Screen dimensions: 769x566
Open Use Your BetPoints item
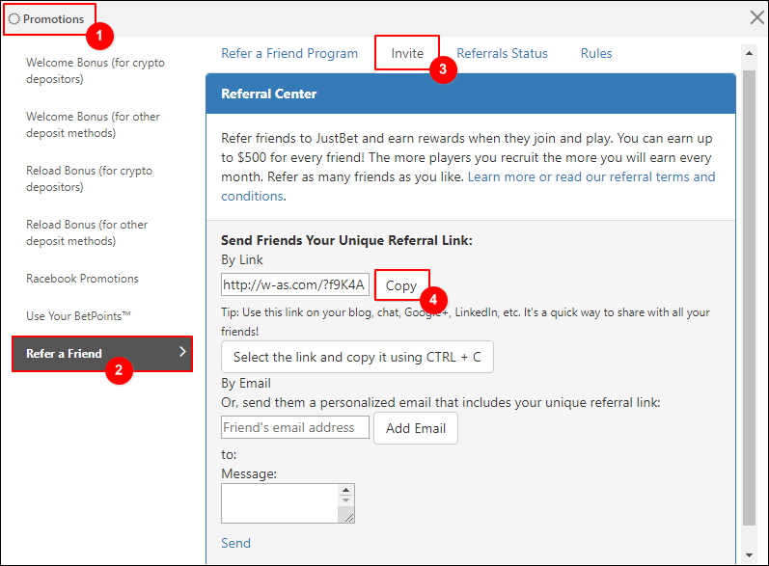(x=78, y=316)
